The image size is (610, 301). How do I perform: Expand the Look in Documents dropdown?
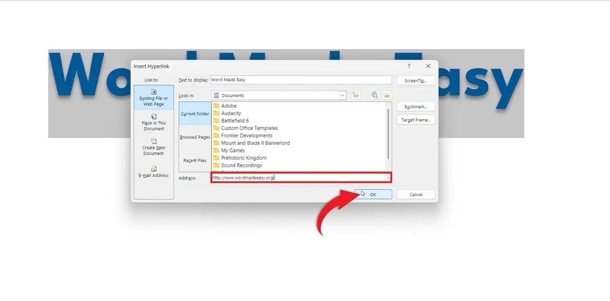click(x=343, y=95)
